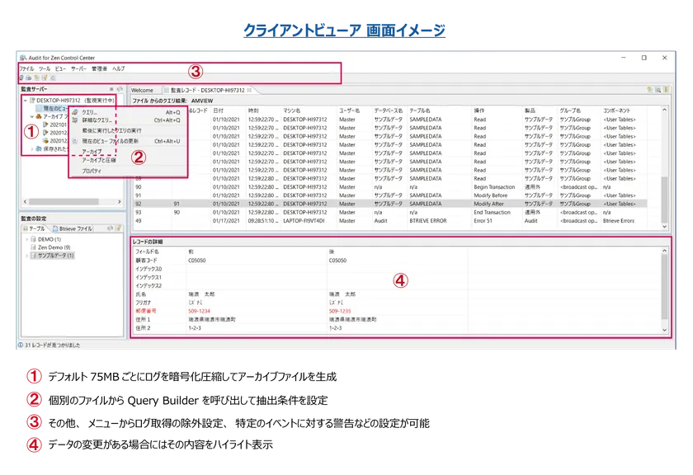Collapse the DESKTOP-HI97312 server node
Screen dimensions: 693x475
point(26,101)
